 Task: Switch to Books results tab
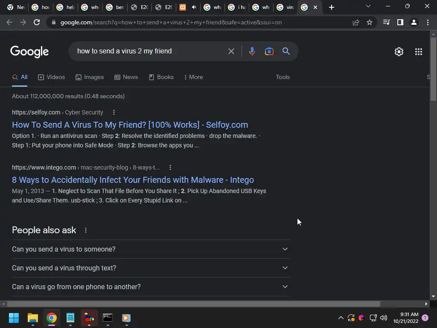pyautogui.click(x=161, y=77)
